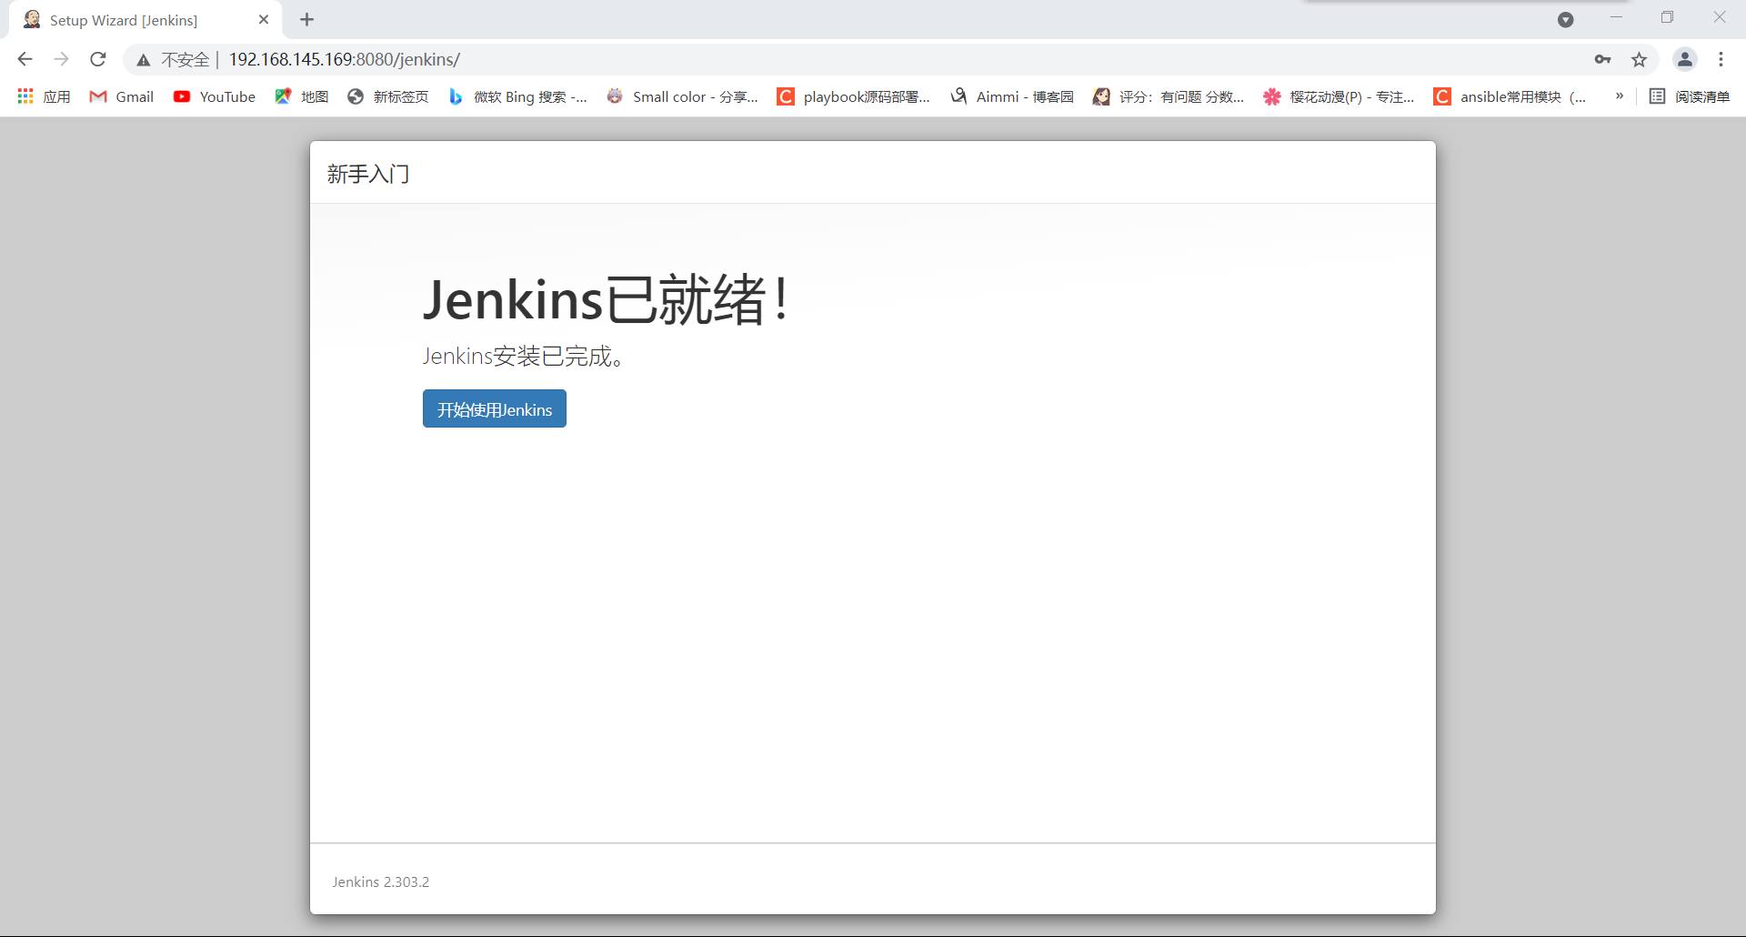Open the Chrome three-dot menu
The width and height of the screenshot is (1746, 937).
tap(1721, 59)
